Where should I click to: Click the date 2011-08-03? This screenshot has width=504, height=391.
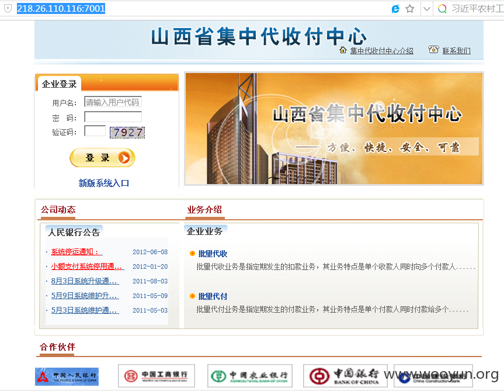coord(150,281)
